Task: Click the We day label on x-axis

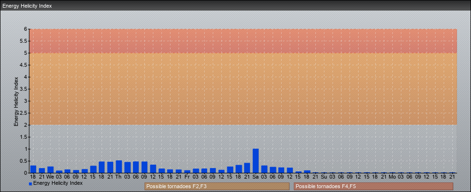Action: [x=50, y=177]
